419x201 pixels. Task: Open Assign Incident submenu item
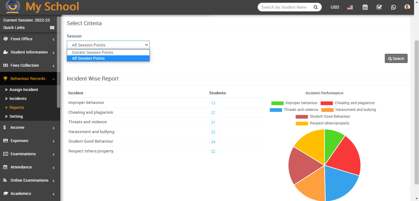(x=24, y=90)
